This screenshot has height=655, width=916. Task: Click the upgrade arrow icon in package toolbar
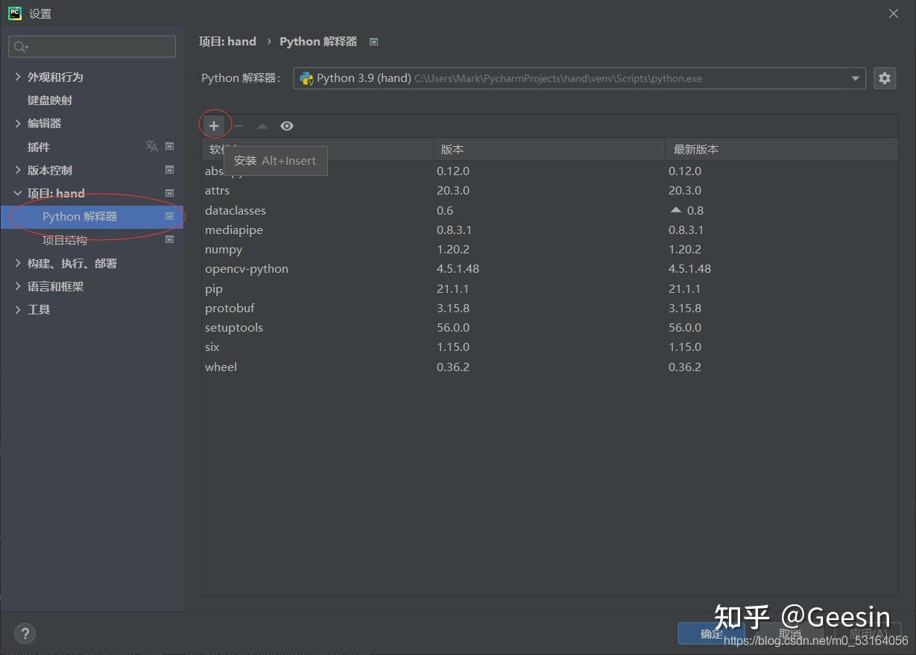(262, 125)
